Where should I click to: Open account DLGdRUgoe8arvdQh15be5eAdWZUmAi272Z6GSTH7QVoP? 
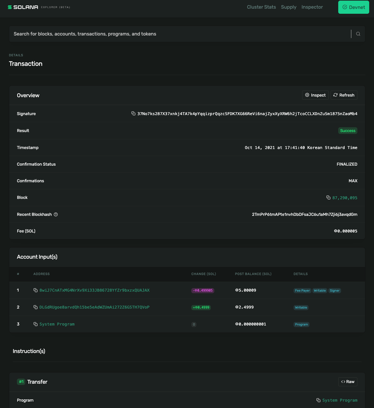95,307
